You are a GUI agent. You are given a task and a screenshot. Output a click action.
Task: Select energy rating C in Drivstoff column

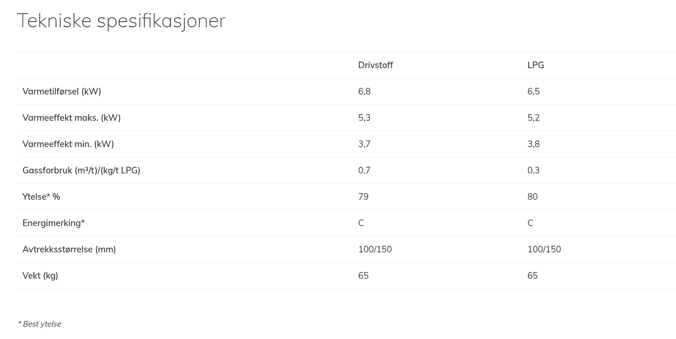click(x=361, y=223)
